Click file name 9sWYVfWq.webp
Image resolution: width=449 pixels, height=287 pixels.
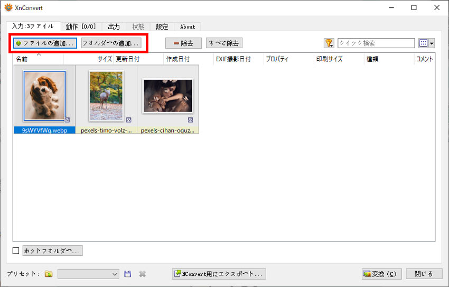45,131
